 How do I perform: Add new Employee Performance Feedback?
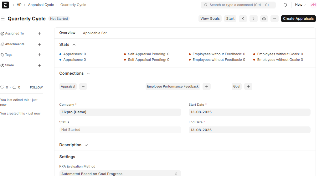[x=207, y=87]
